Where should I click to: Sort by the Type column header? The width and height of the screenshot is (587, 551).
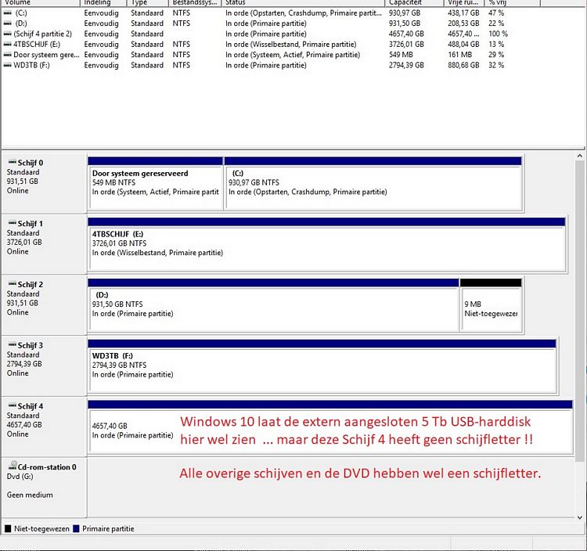(x=148, y=2)
